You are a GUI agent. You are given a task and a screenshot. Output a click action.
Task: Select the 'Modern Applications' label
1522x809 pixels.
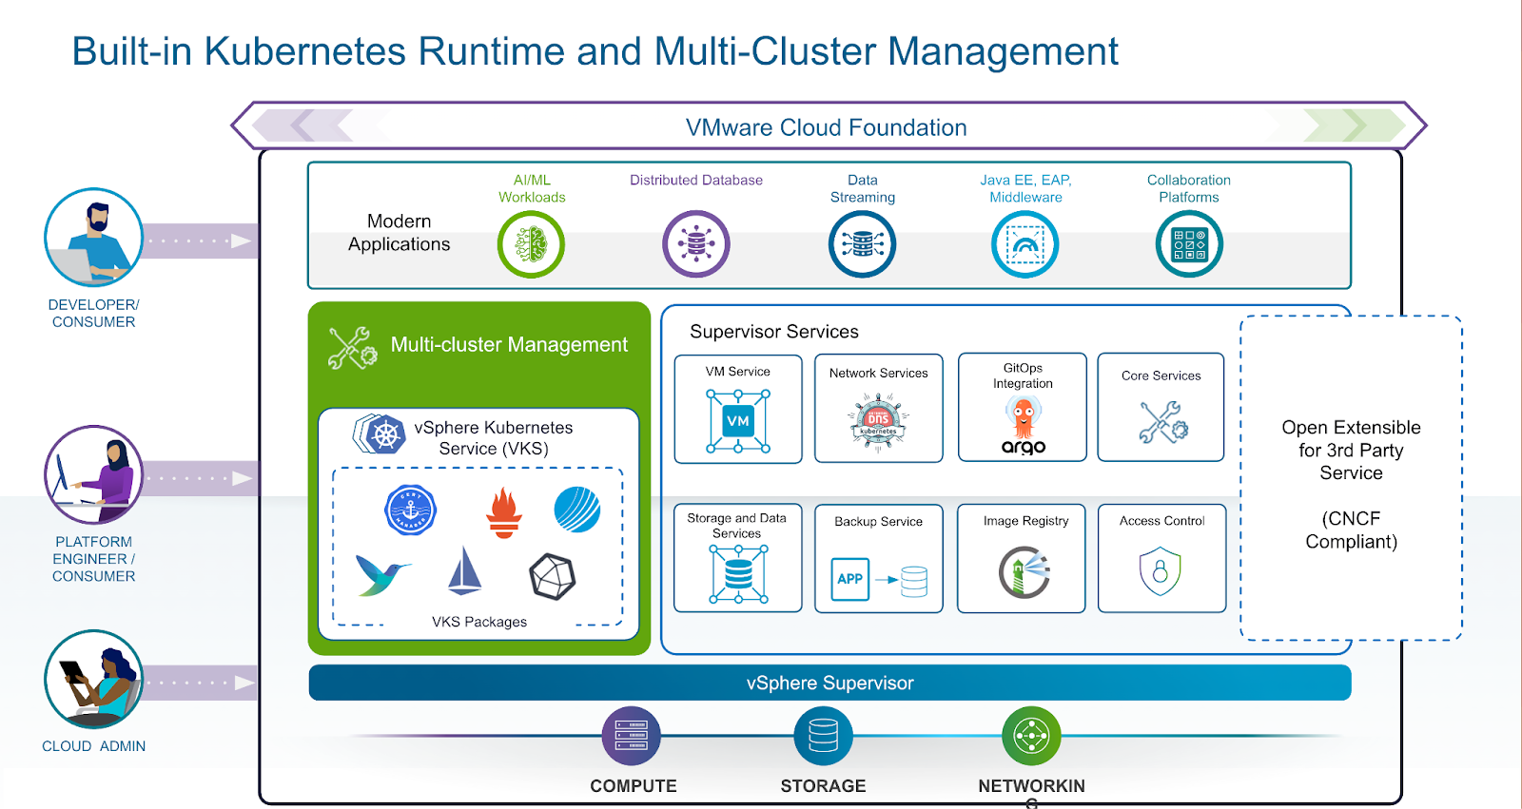(x=400, y=233)
